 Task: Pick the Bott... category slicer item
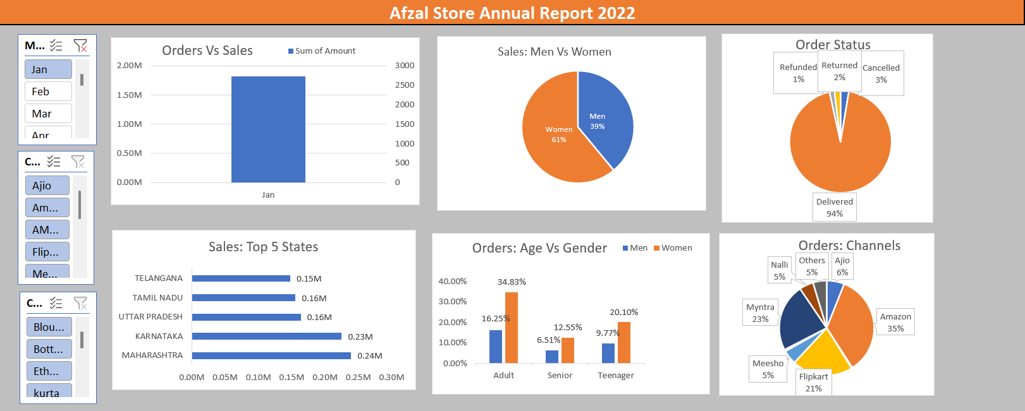pyautogui.click(x=49, y=349)
